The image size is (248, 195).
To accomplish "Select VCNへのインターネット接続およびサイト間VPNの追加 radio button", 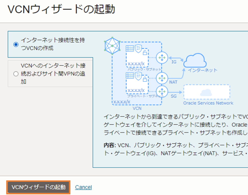I will 16,74.
